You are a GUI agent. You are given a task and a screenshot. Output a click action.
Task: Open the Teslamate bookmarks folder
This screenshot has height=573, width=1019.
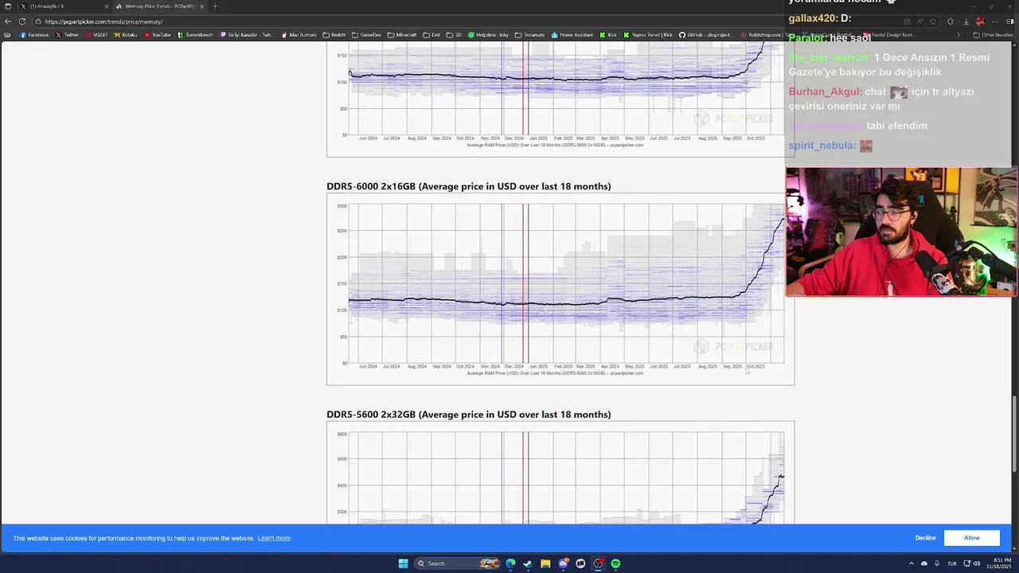(530, 35)
